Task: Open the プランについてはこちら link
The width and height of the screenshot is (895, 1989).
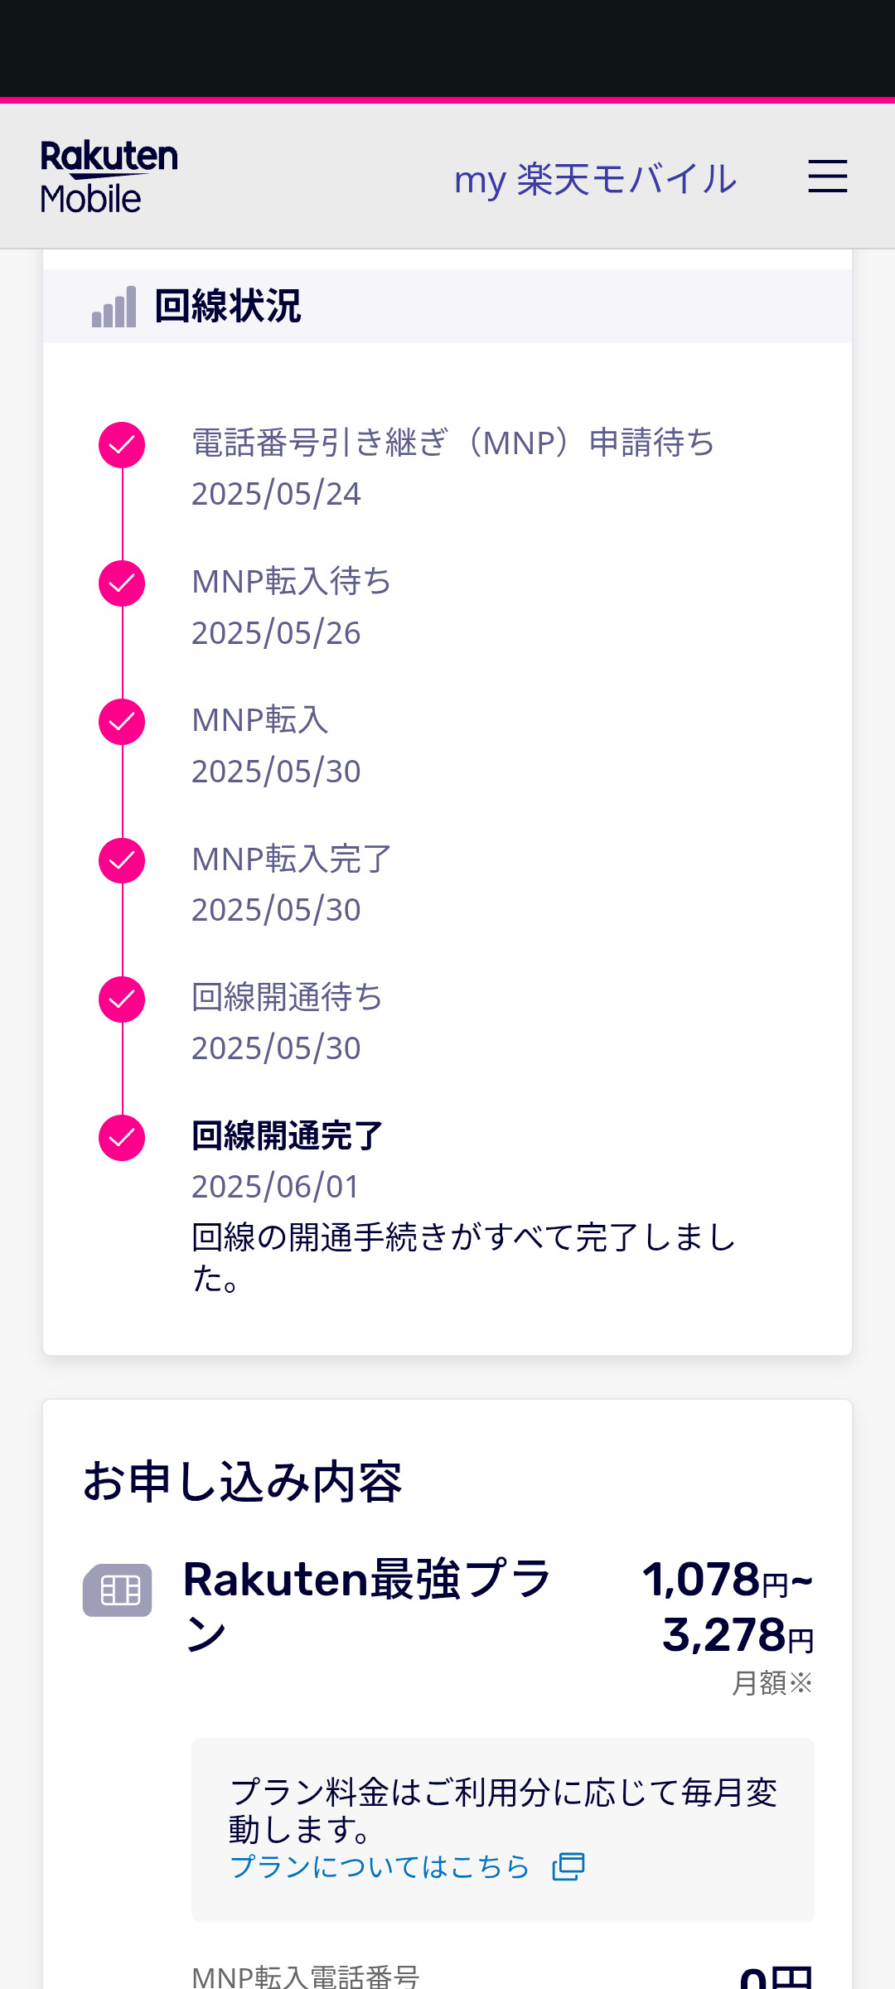Action: pos(380,1866)
